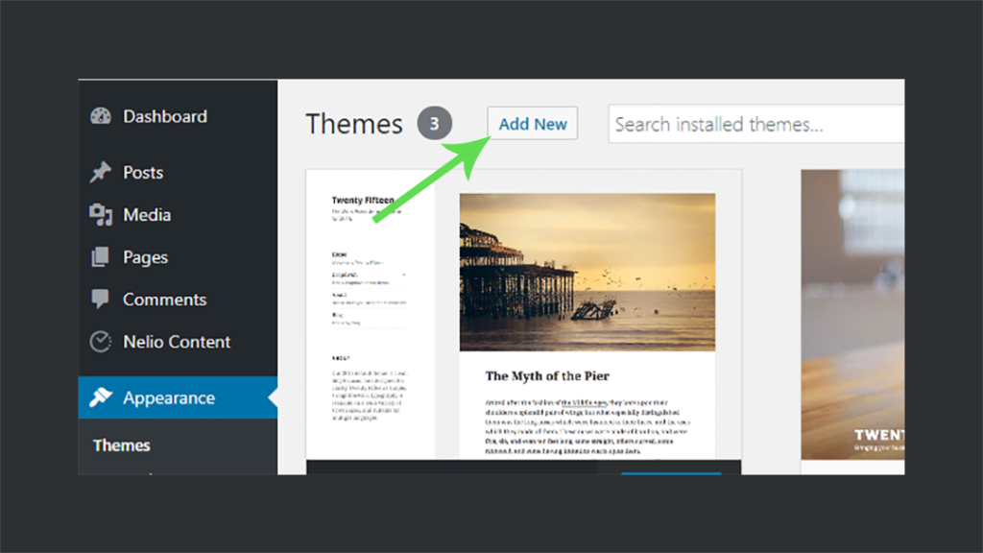
Task: Click the Twenty Sixteen theme thumbnail
Action: click(x=852, y=317)
